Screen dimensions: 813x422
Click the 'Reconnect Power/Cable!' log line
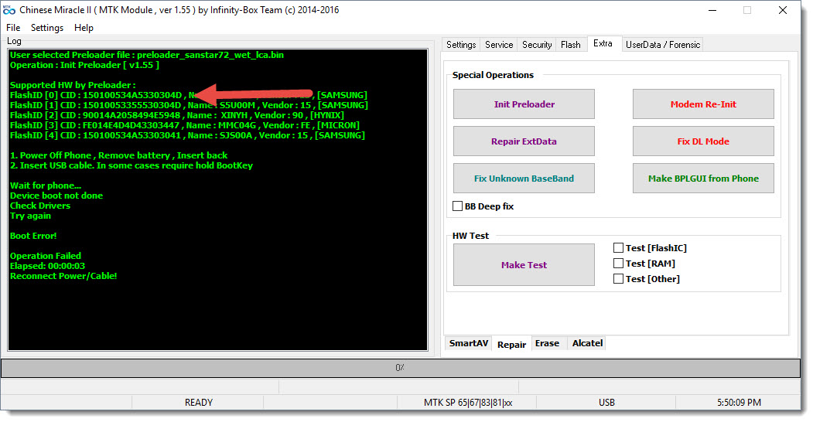pos(63,276)
